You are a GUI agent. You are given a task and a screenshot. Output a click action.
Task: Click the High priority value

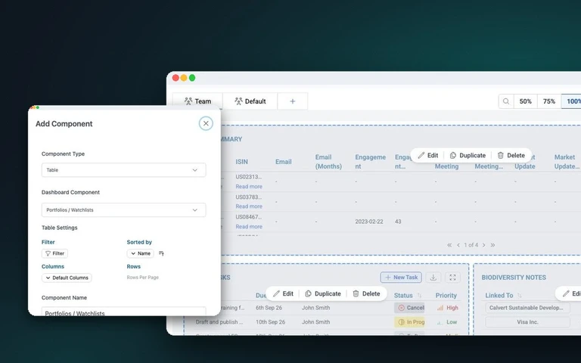tap(448, 308)
